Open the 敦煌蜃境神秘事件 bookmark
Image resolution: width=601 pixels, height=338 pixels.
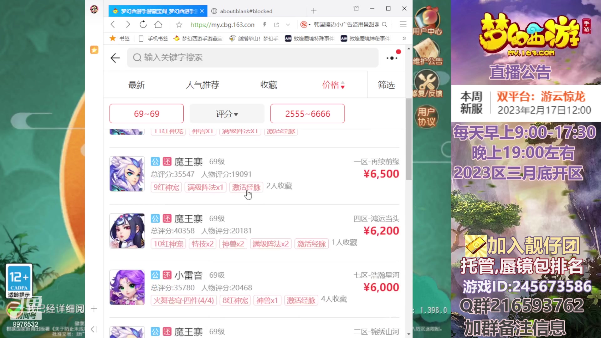click(x=365, y=38)
